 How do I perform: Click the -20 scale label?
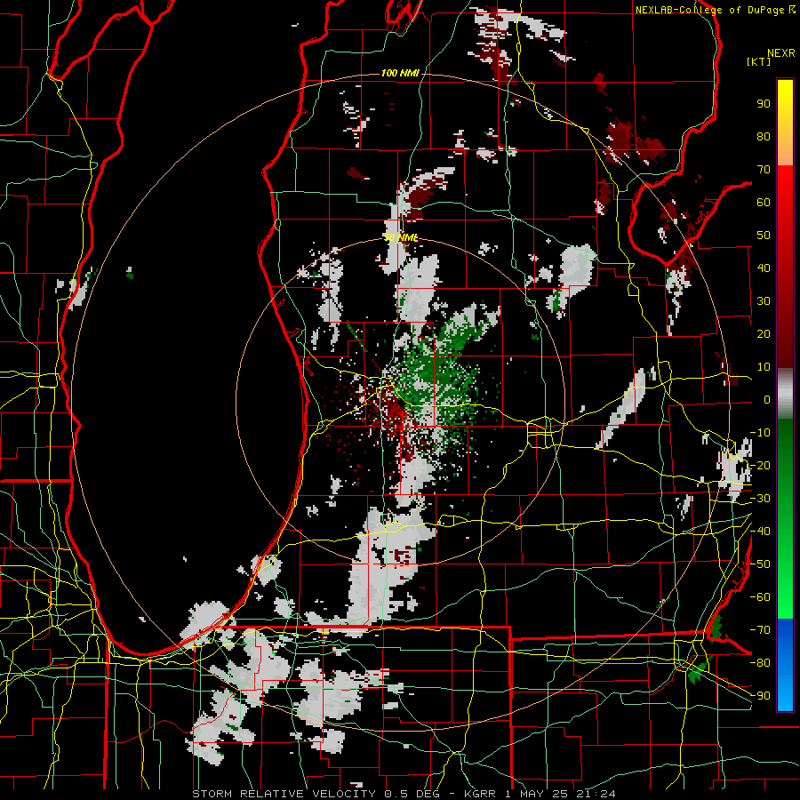[x=760, y=465]
